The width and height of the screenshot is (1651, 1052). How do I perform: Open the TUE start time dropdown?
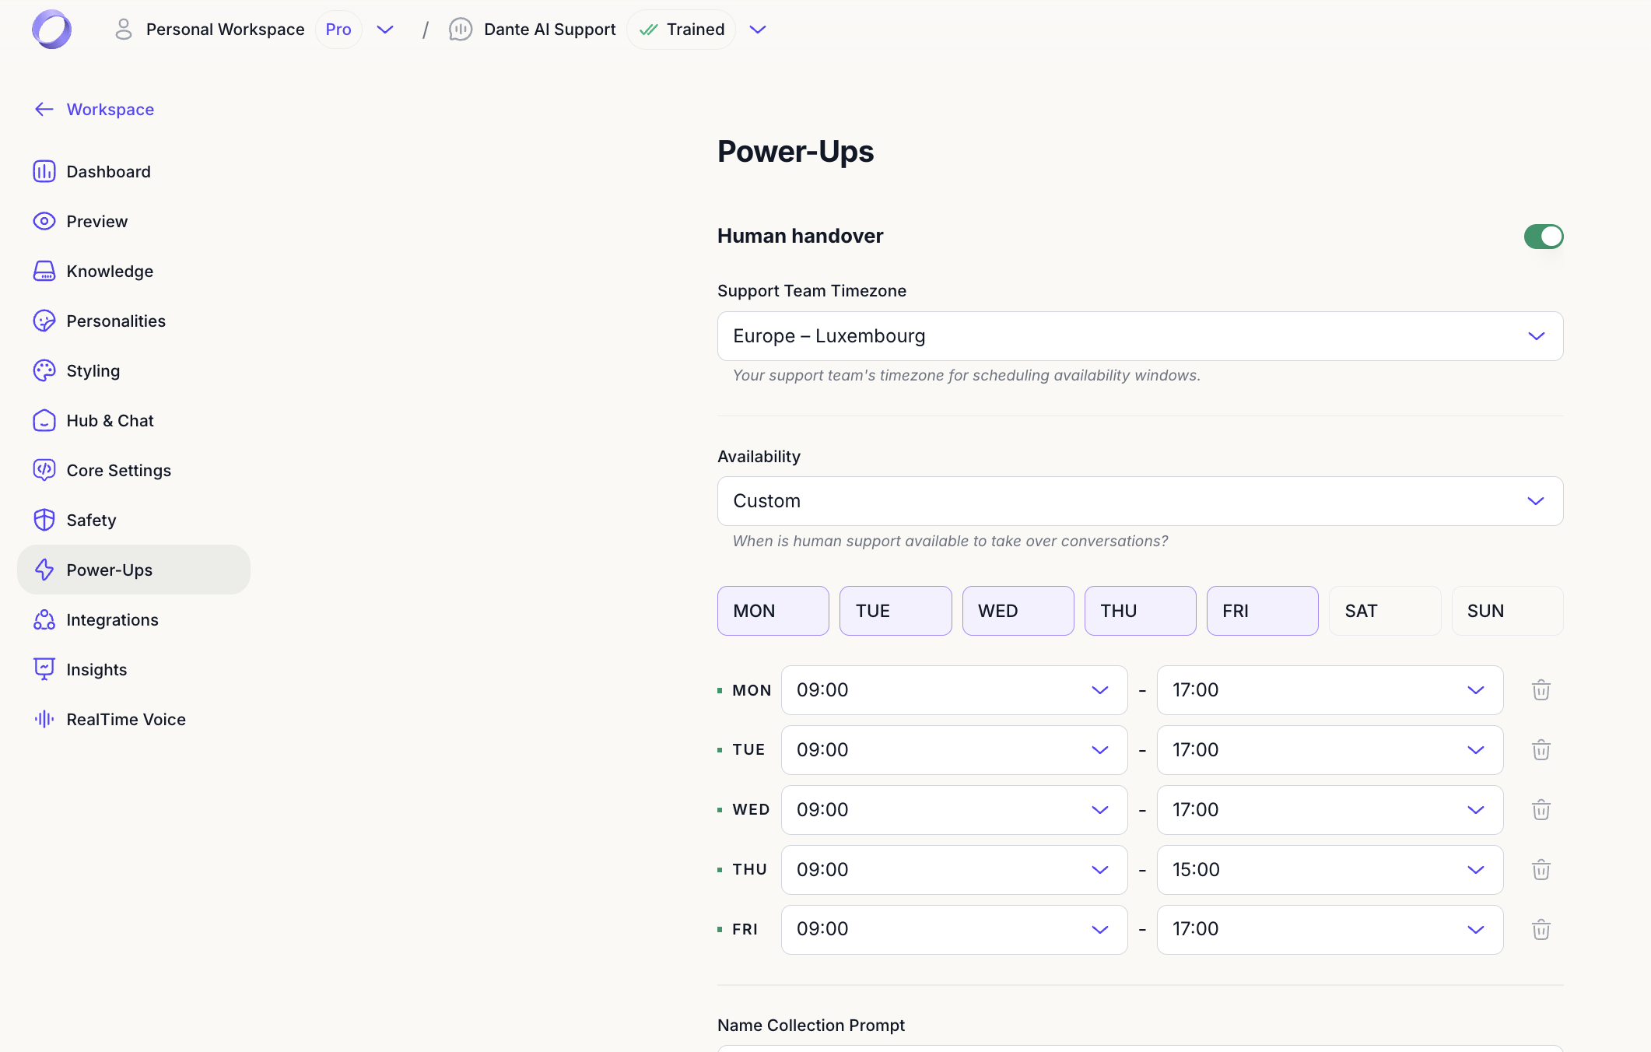click(x=955, y=750)
